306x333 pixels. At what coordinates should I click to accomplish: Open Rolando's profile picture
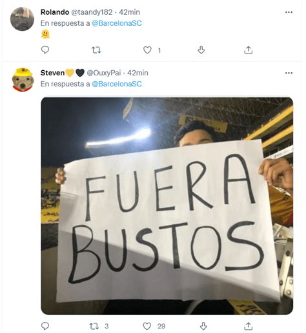22,19
